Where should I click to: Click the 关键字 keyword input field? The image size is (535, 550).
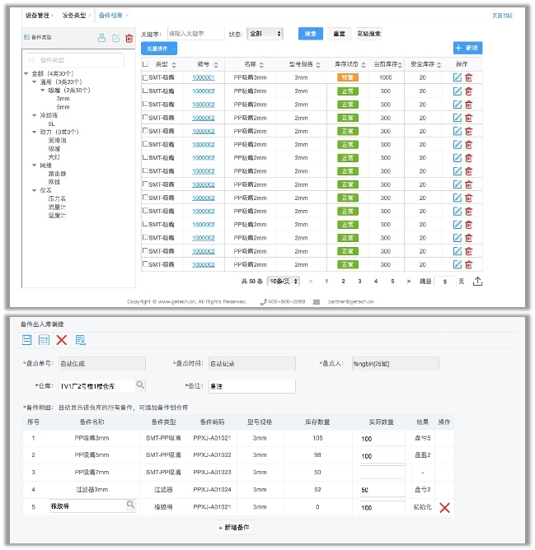(x=195, y=34)
